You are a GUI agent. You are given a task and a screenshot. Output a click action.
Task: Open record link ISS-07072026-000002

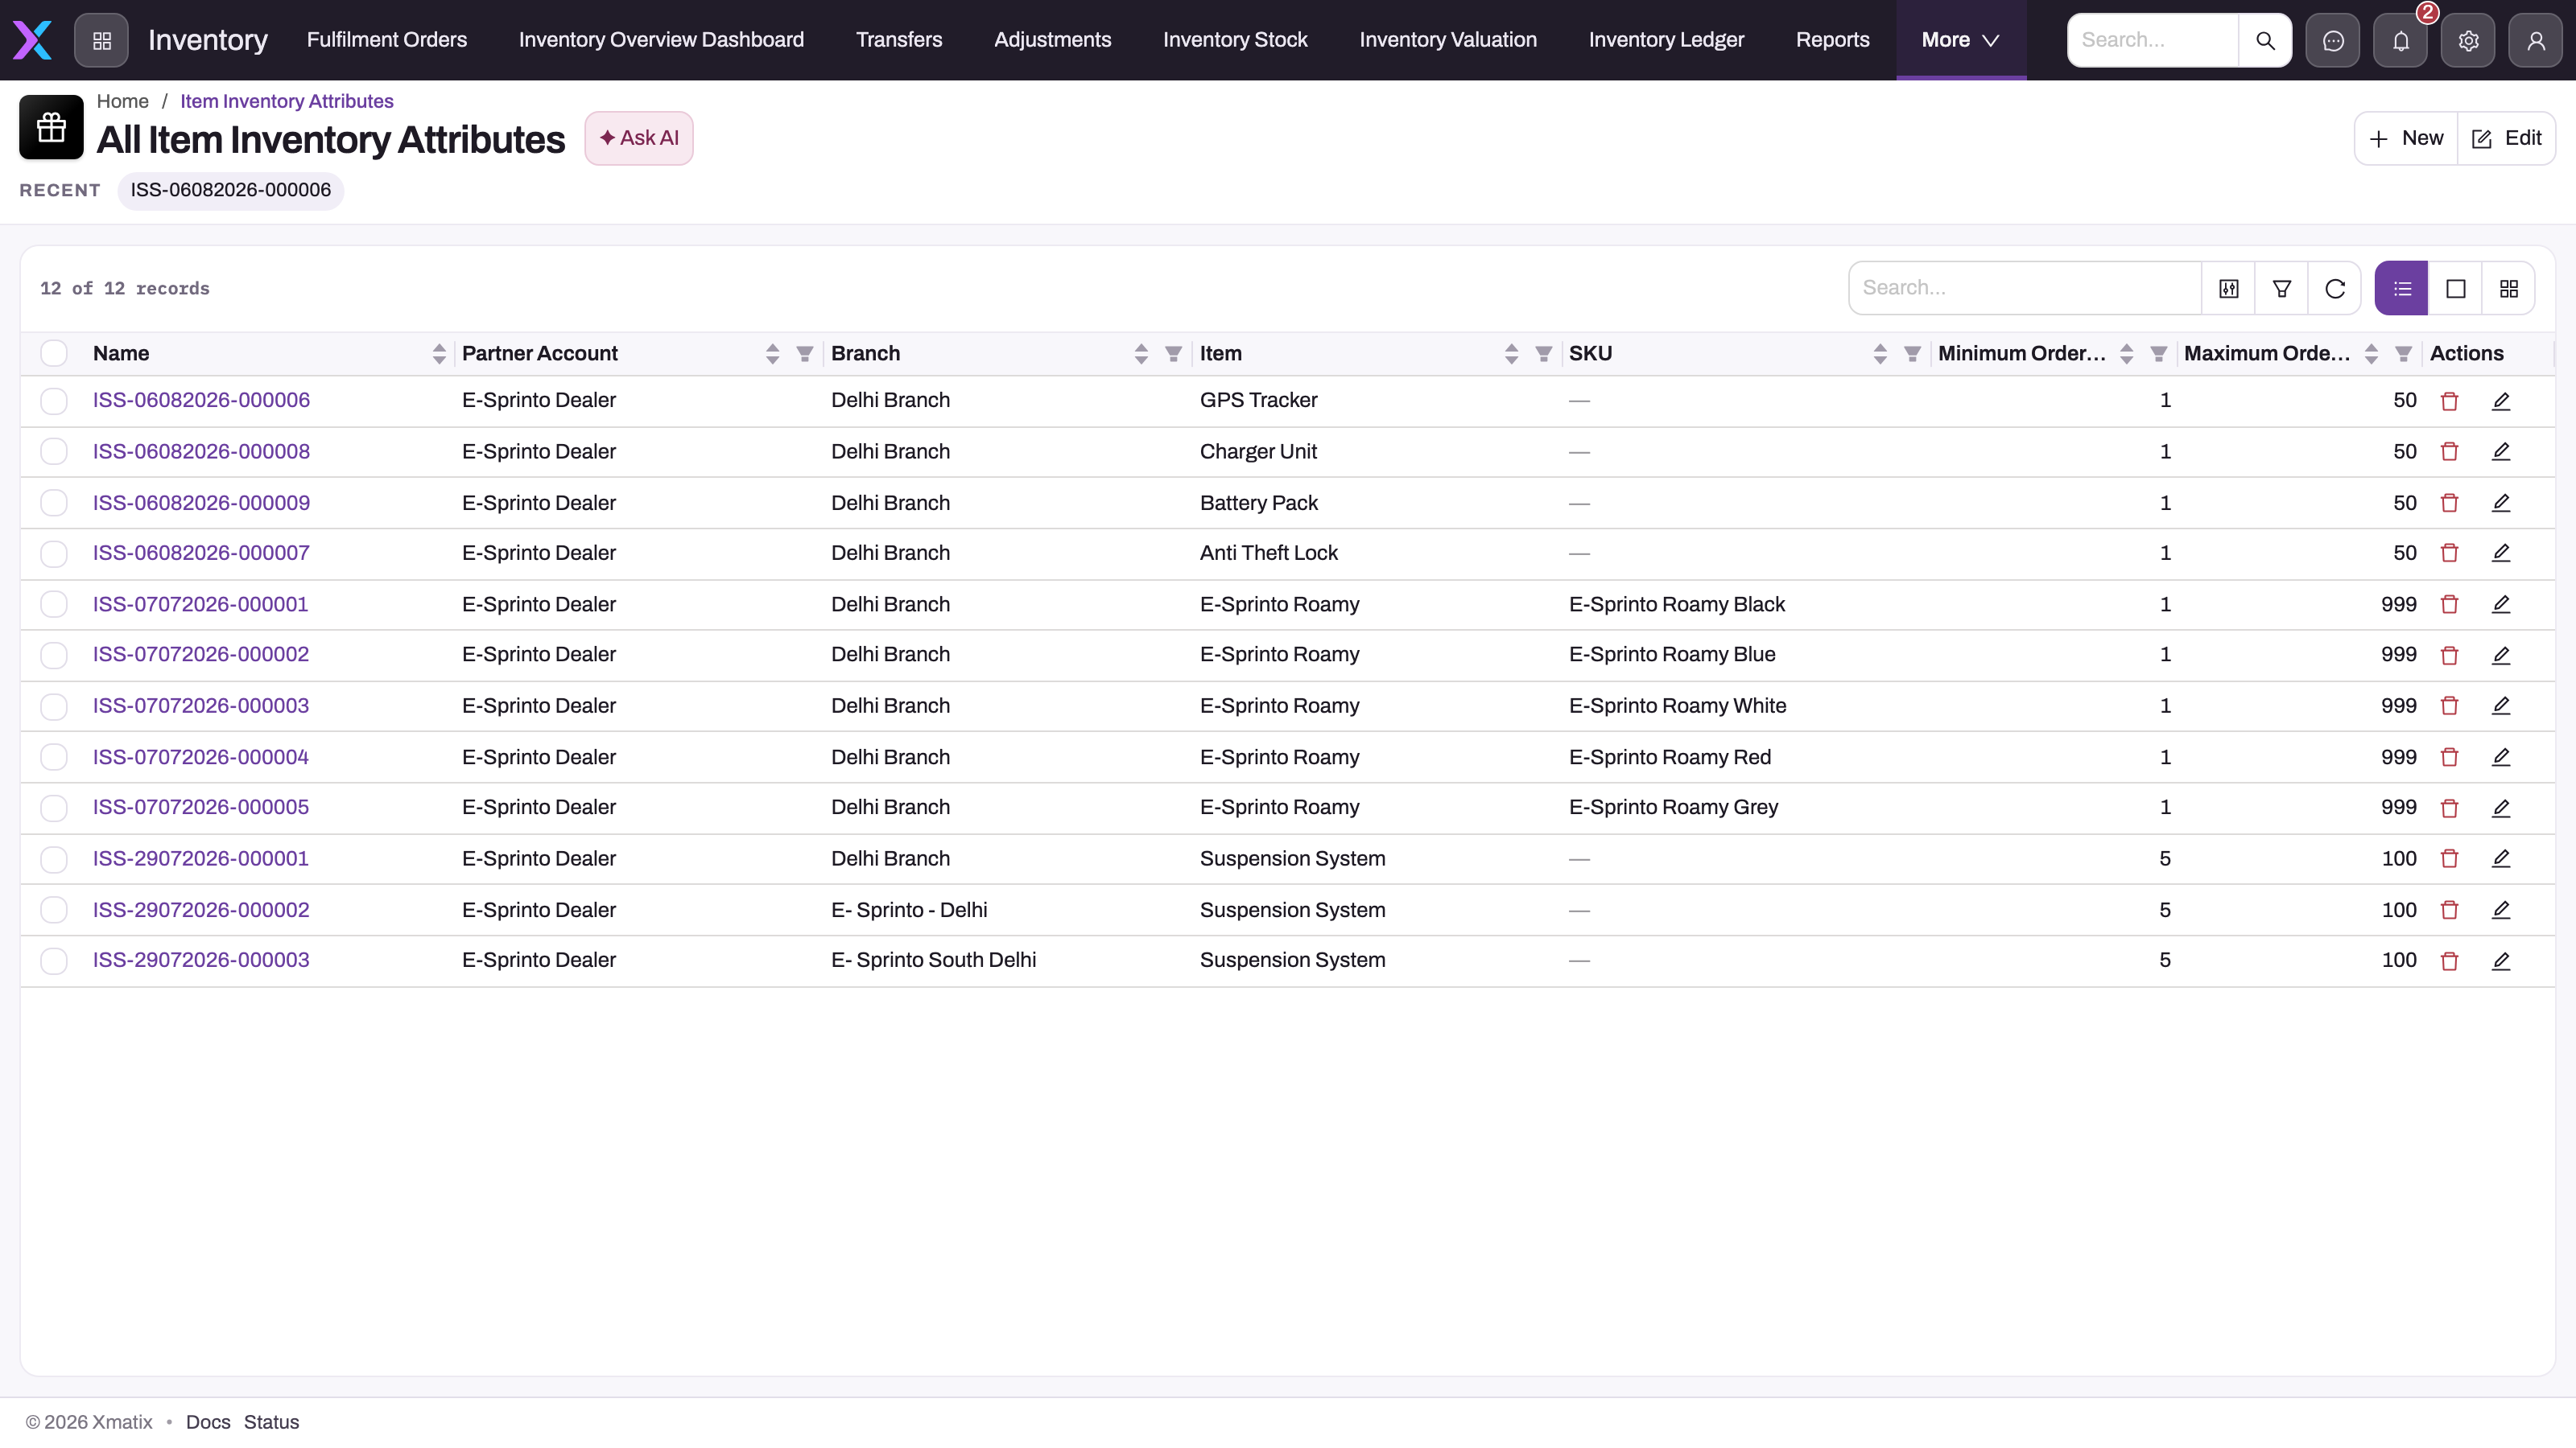[x=201, y=655]
